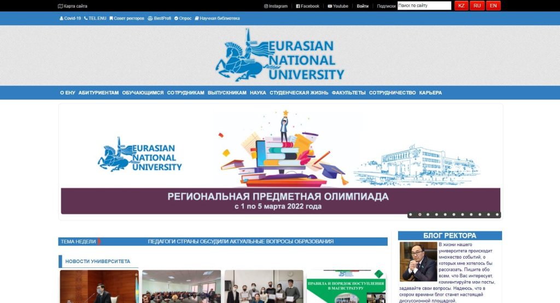Open the news thumbnail with the Kazakhstan flag

pyautogui.click(x=100, y=287)
